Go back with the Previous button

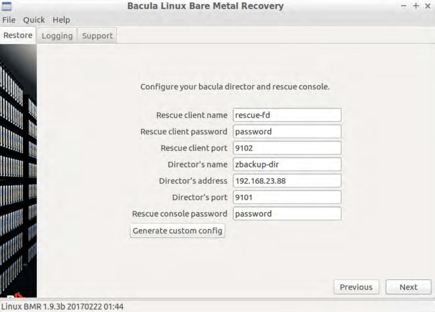pos(356,287)
